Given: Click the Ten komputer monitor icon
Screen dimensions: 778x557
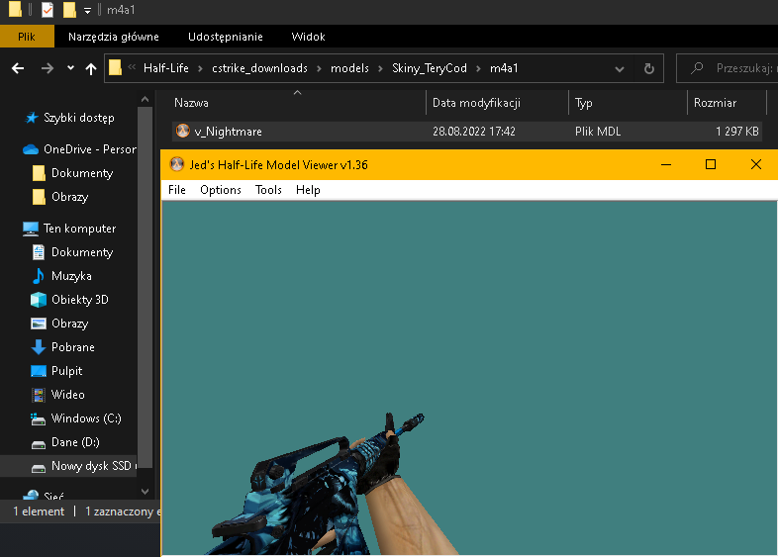Looking at the screenshot, I should point(31,229).
